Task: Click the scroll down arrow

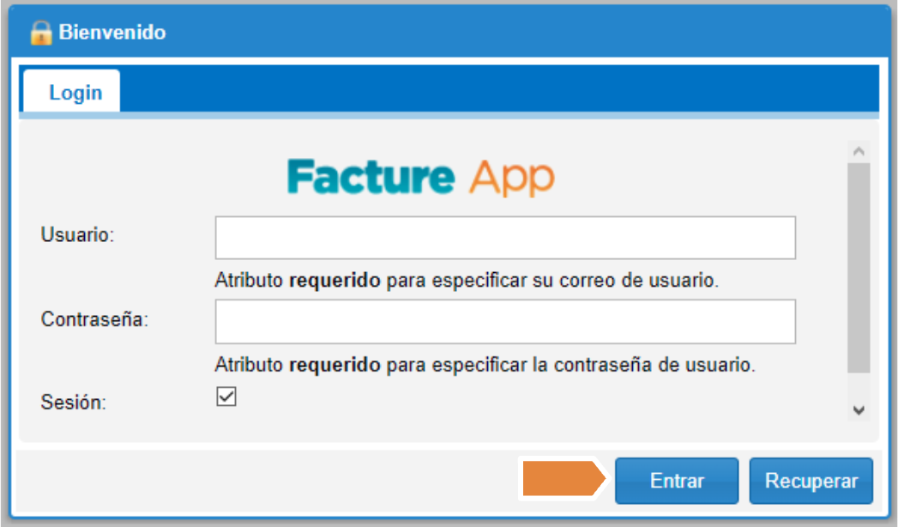Action: tap(859, 410)
